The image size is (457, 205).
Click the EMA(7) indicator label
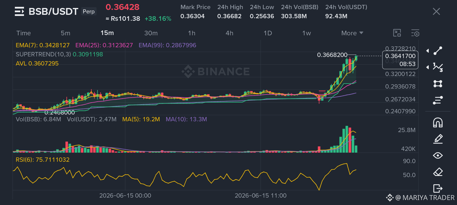point(43,45)
